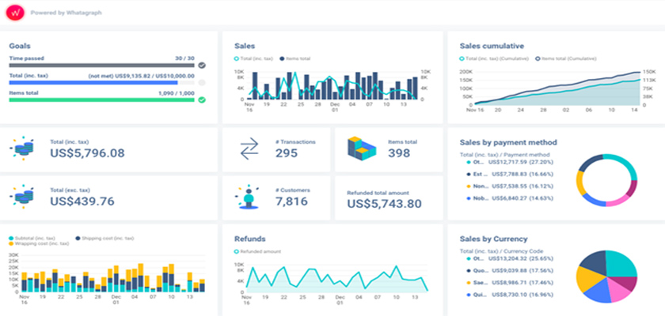The height and width of the screenshot is (316, 665).
Task: Click the Items total green progress bar
Action: pyautogui.click(x=101, y=100)
